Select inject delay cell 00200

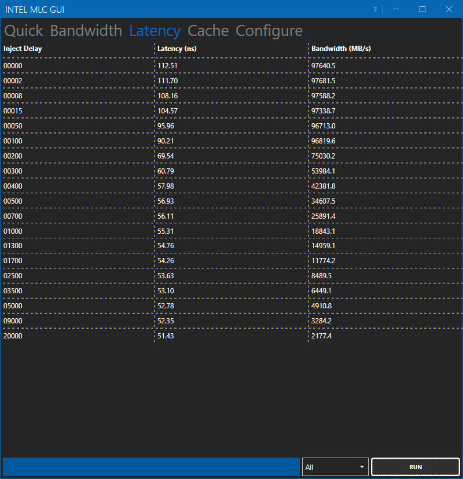13,156
